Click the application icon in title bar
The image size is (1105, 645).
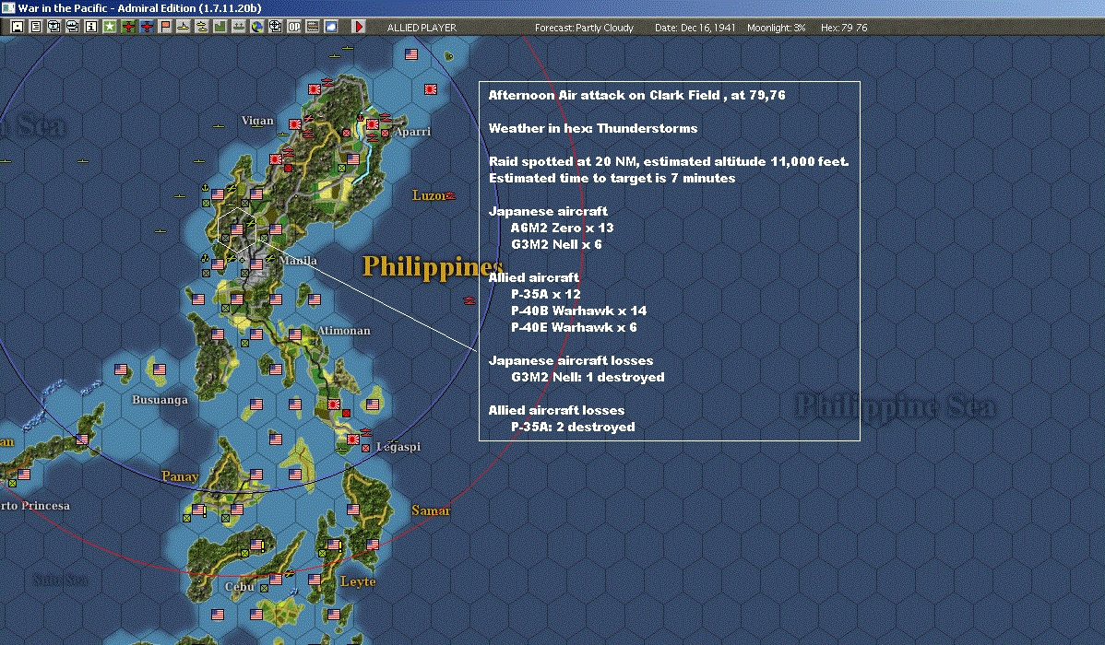7,7
